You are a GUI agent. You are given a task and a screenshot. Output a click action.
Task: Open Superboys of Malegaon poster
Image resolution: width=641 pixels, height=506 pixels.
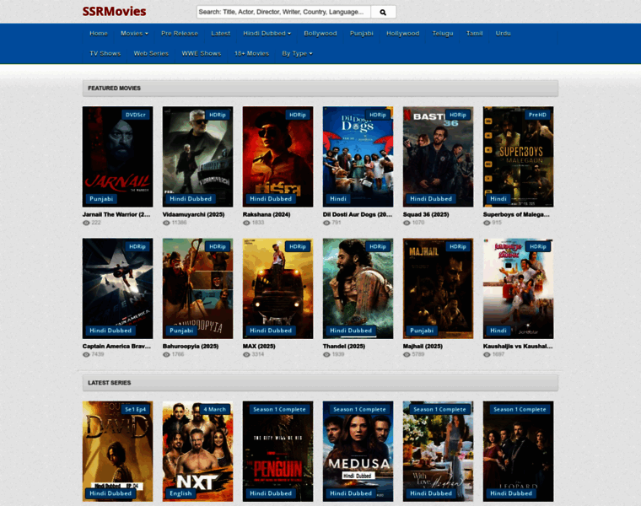[x=519, y=157]
